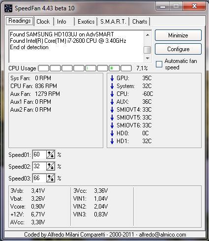Click the HD1 temperature value 32C
Image resolution: width=209 pixels, height=241 pixels.
click(147, 141)
